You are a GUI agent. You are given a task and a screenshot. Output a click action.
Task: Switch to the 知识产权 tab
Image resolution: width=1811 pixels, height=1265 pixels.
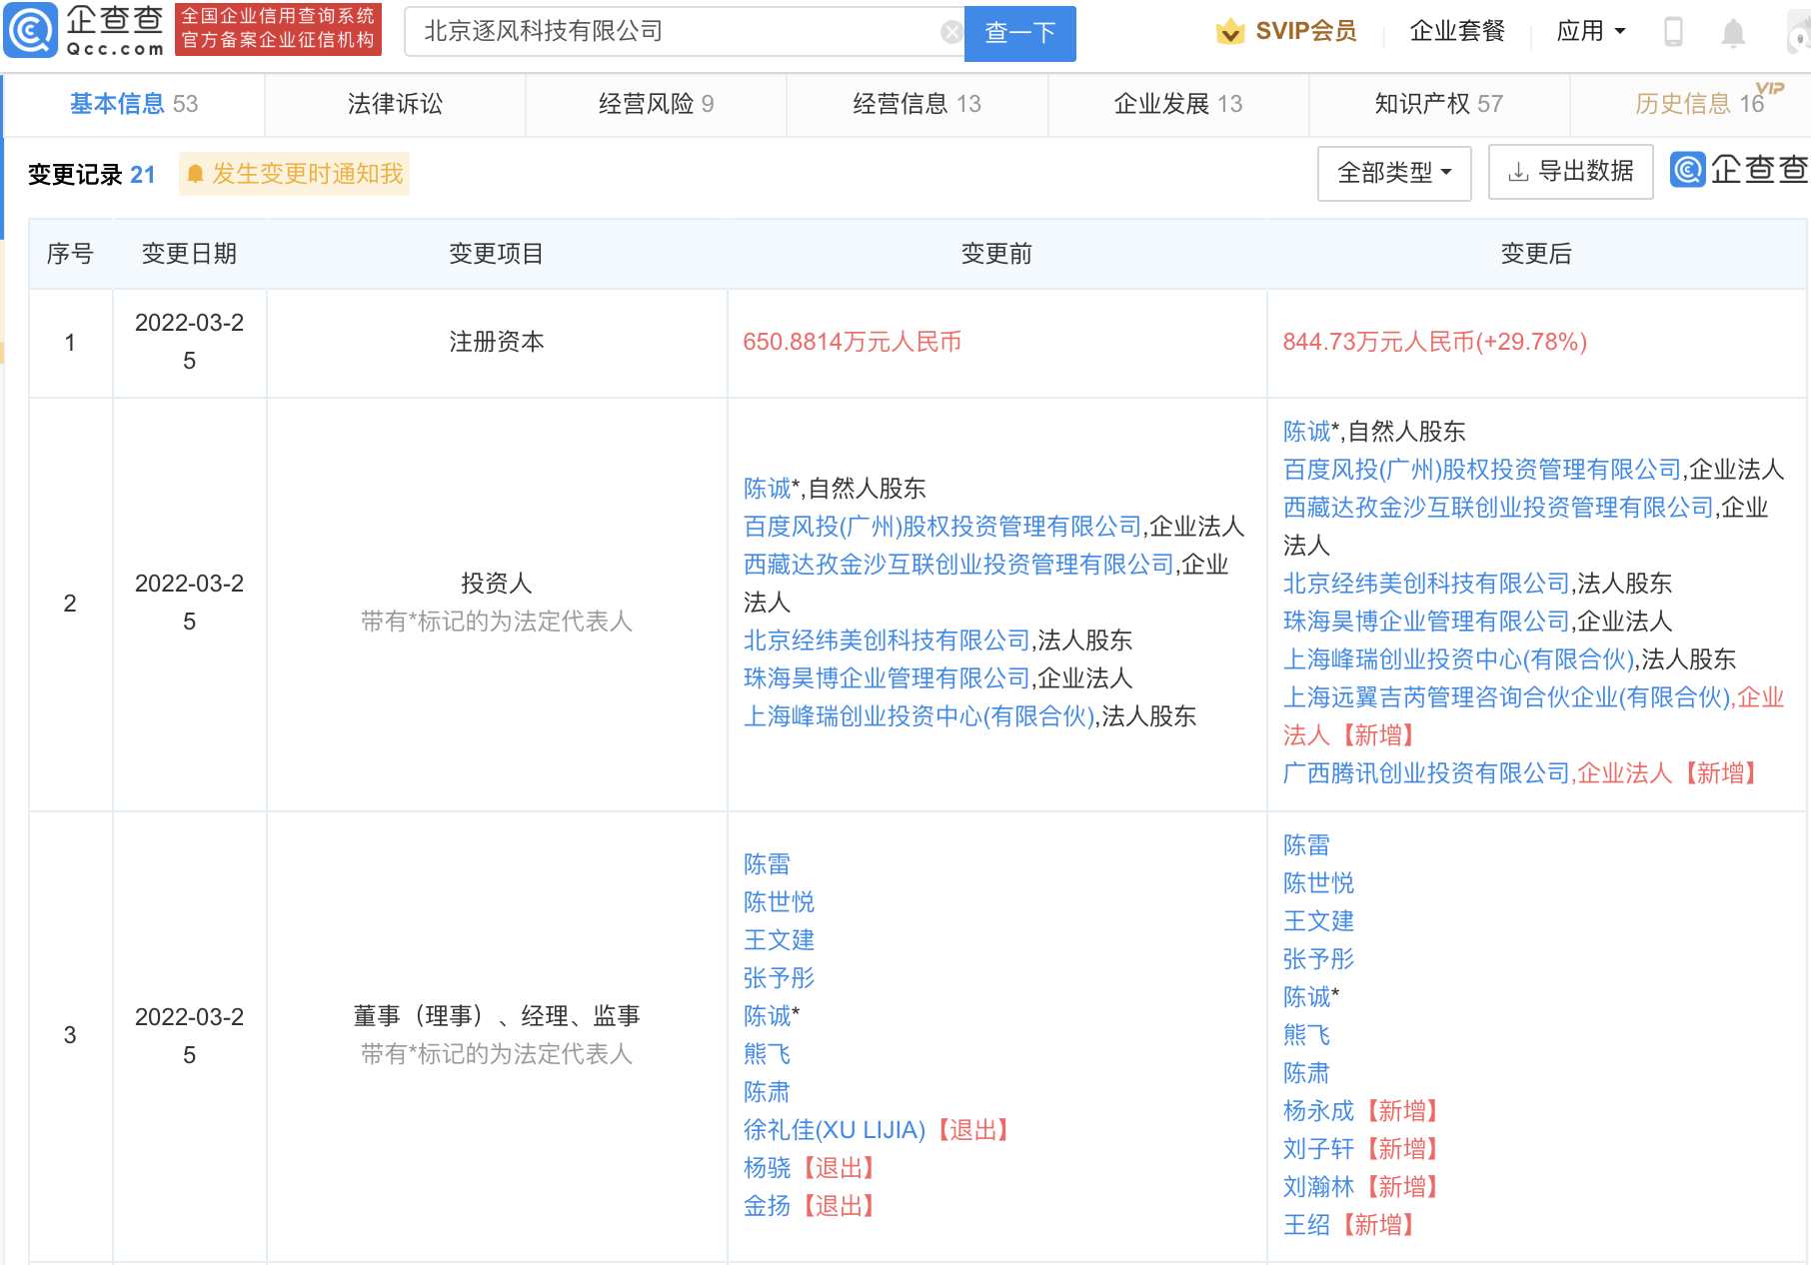(x=1438, y=104)
